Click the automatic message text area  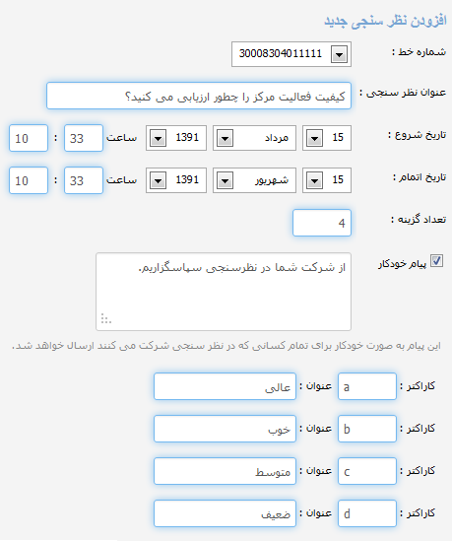[x=224, y=292]
